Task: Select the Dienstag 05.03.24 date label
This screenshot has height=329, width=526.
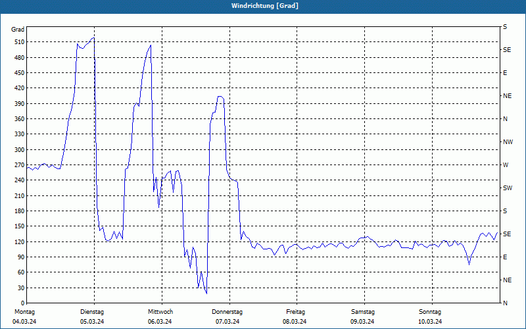Action: (x=92, y=316)
